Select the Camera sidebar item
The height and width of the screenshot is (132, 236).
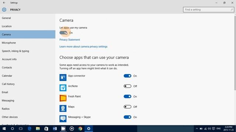pos(28,34)
